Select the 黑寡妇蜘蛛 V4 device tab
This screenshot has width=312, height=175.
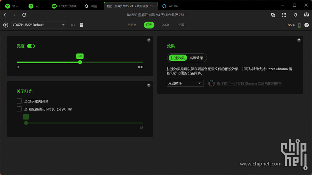pos(131,6)
